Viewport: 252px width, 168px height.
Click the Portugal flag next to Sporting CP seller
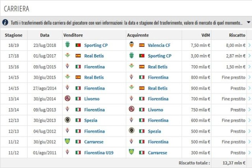click(78, 45)
